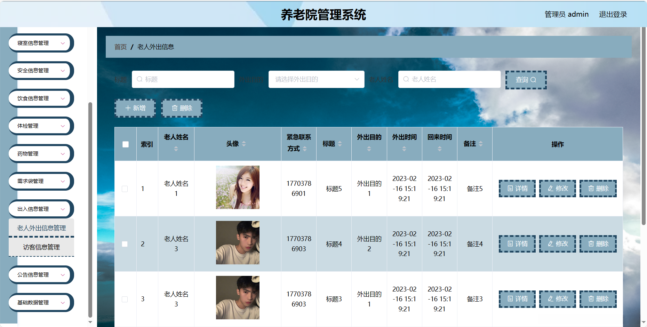Click 退出登录 to log out

point(613,14)
